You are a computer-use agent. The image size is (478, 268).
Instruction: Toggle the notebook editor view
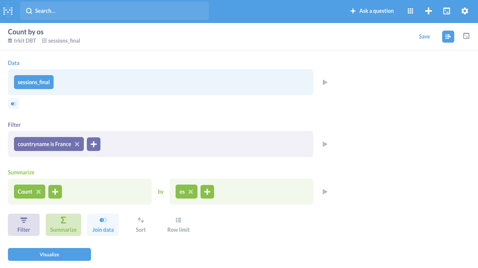click(448, 37)
